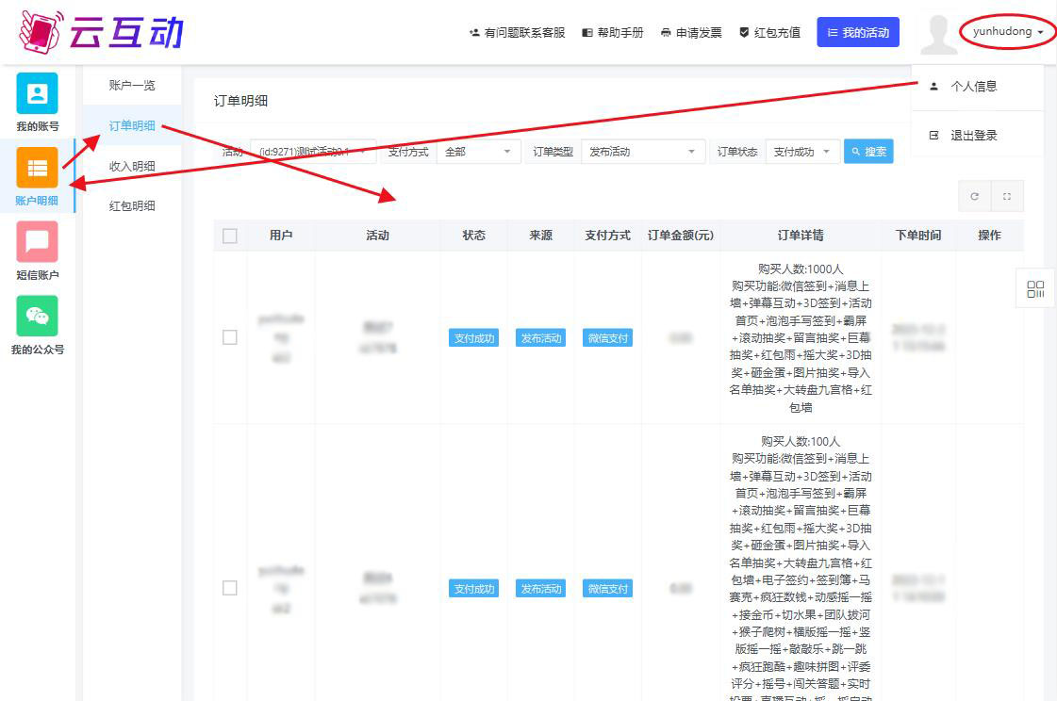
Task: Click 订单详情 column header
Action: [x=801, y=235]
